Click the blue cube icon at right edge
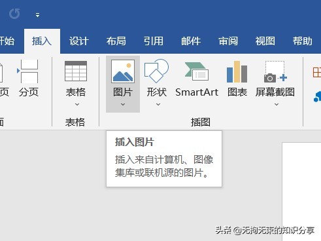 [317, 97]
